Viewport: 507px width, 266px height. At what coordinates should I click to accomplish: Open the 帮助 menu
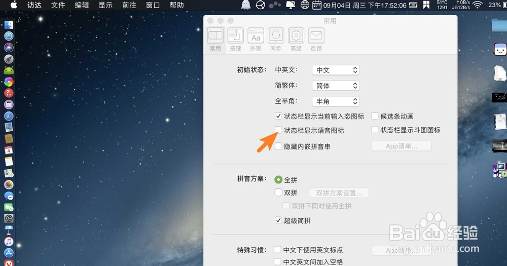[176, 5]
